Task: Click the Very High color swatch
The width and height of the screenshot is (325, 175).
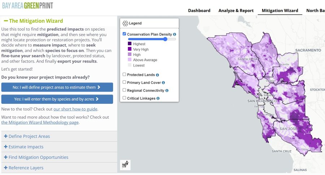Action: coord(130,49)
